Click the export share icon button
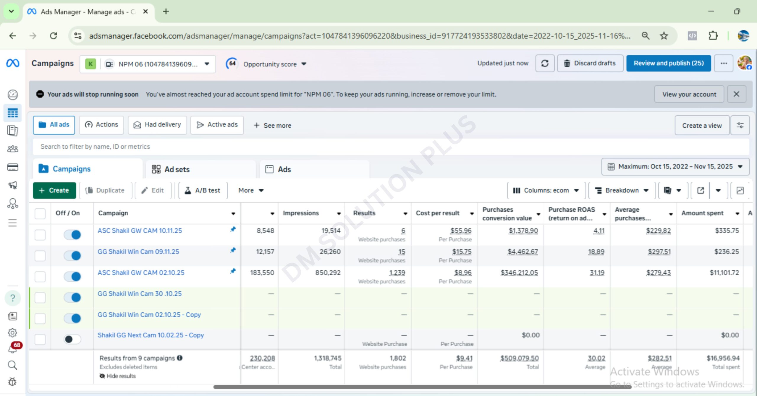Screen dimensions: 757x396 point(701,190)
